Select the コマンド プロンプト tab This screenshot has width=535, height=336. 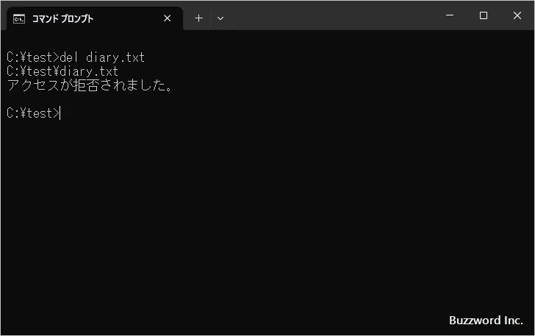pos(81,18)
